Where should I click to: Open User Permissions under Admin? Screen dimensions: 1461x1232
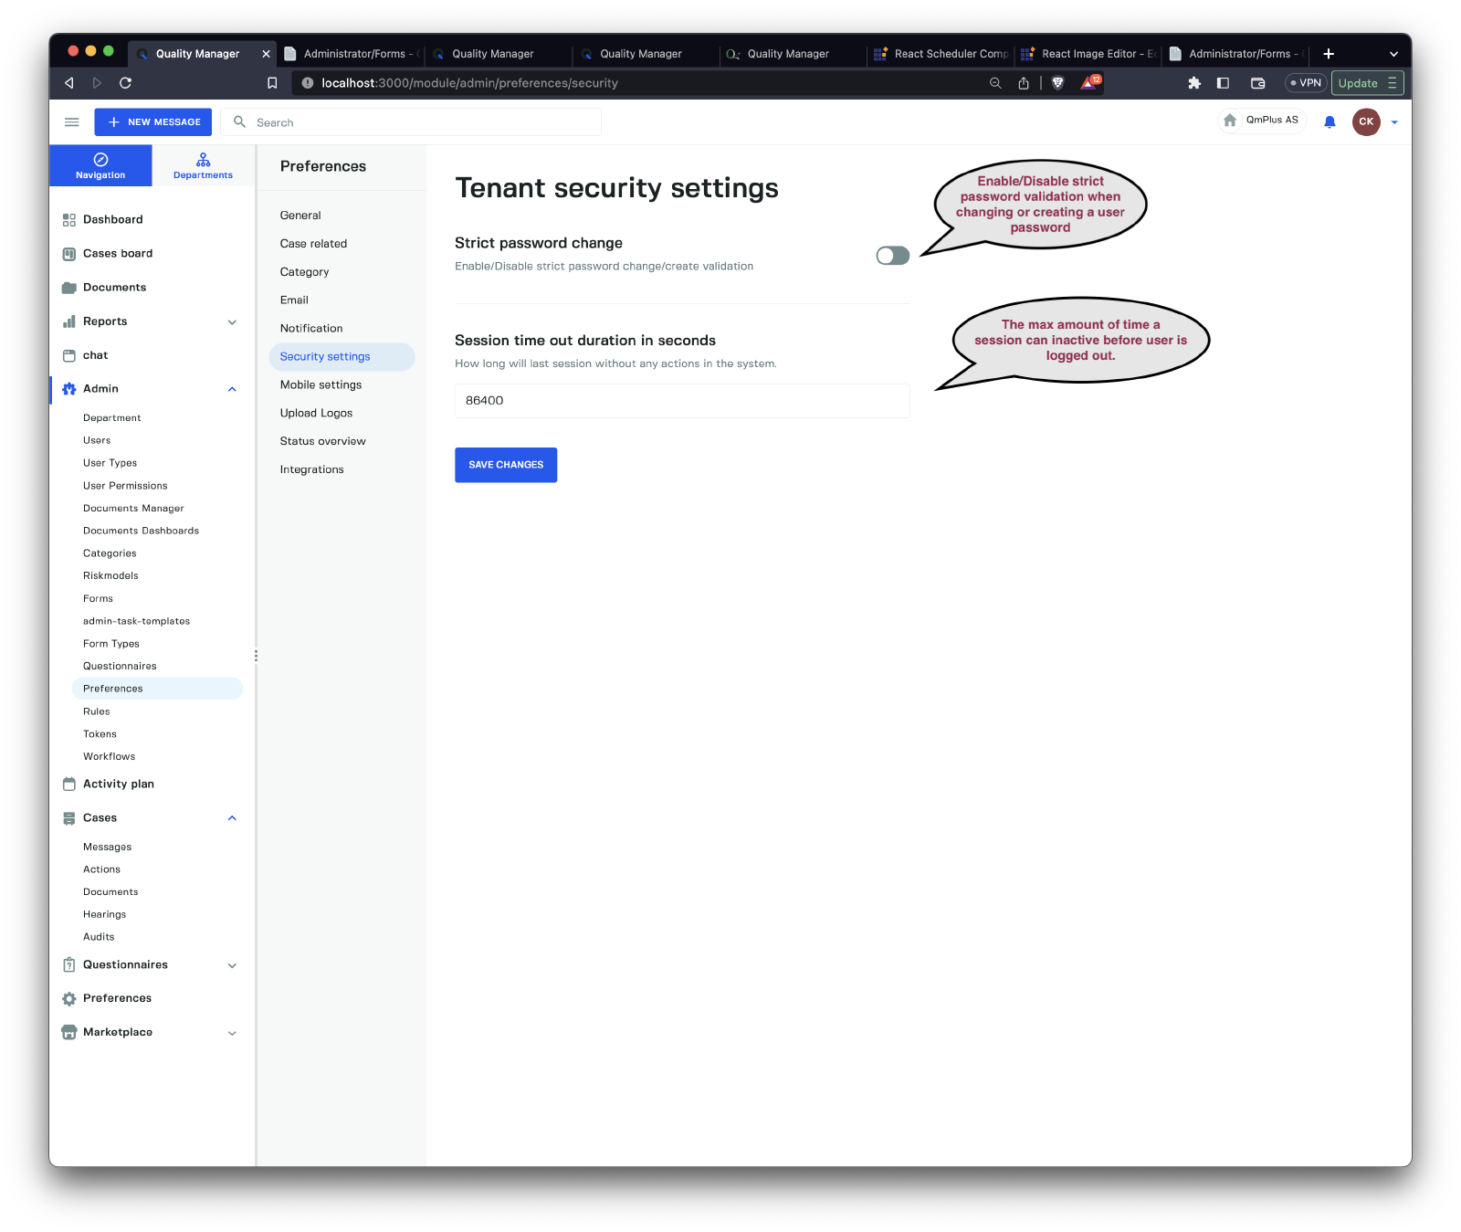(125, 486)
